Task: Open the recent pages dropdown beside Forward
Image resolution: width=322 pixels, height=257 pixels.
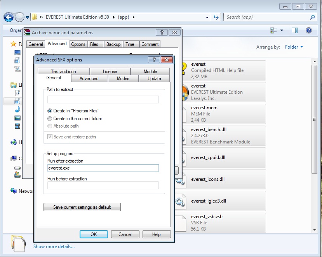Action: click(27, 17)
